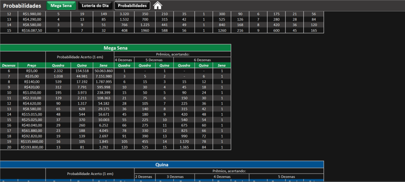Click the prize count 1.170
405x182 pixels.
coord(184,141)
